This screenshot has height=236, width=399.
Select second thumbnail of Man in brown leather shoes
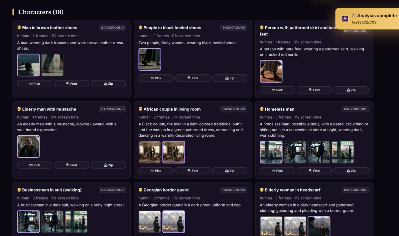[x=53, y=65]
